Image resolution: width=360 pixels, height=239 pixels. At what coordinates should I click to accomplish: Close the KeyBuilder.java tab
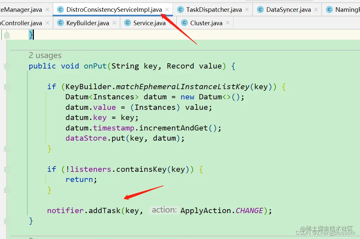click(x=114, y=23)
